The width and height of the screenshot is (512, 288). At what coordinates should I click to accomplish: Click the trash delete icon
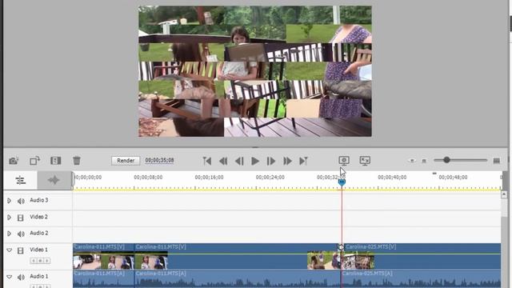click(x=77, y=161)
